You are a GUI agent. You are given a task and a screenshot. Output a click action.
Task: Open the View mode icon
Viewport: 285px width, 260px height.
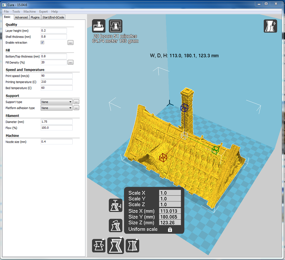coord(270,26)
